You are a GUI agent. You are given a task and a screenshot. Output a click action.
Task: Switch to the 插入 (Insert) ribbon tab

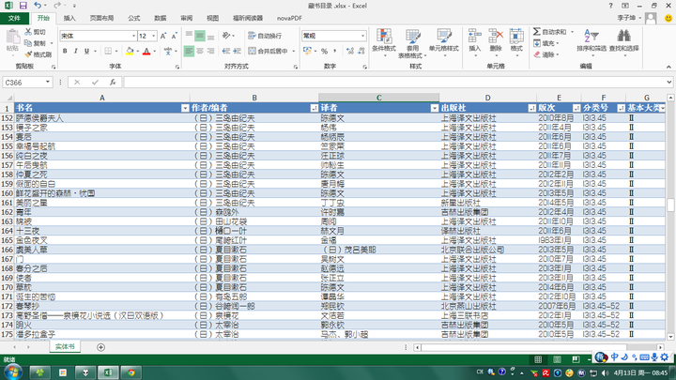click(x=69, y=18)
